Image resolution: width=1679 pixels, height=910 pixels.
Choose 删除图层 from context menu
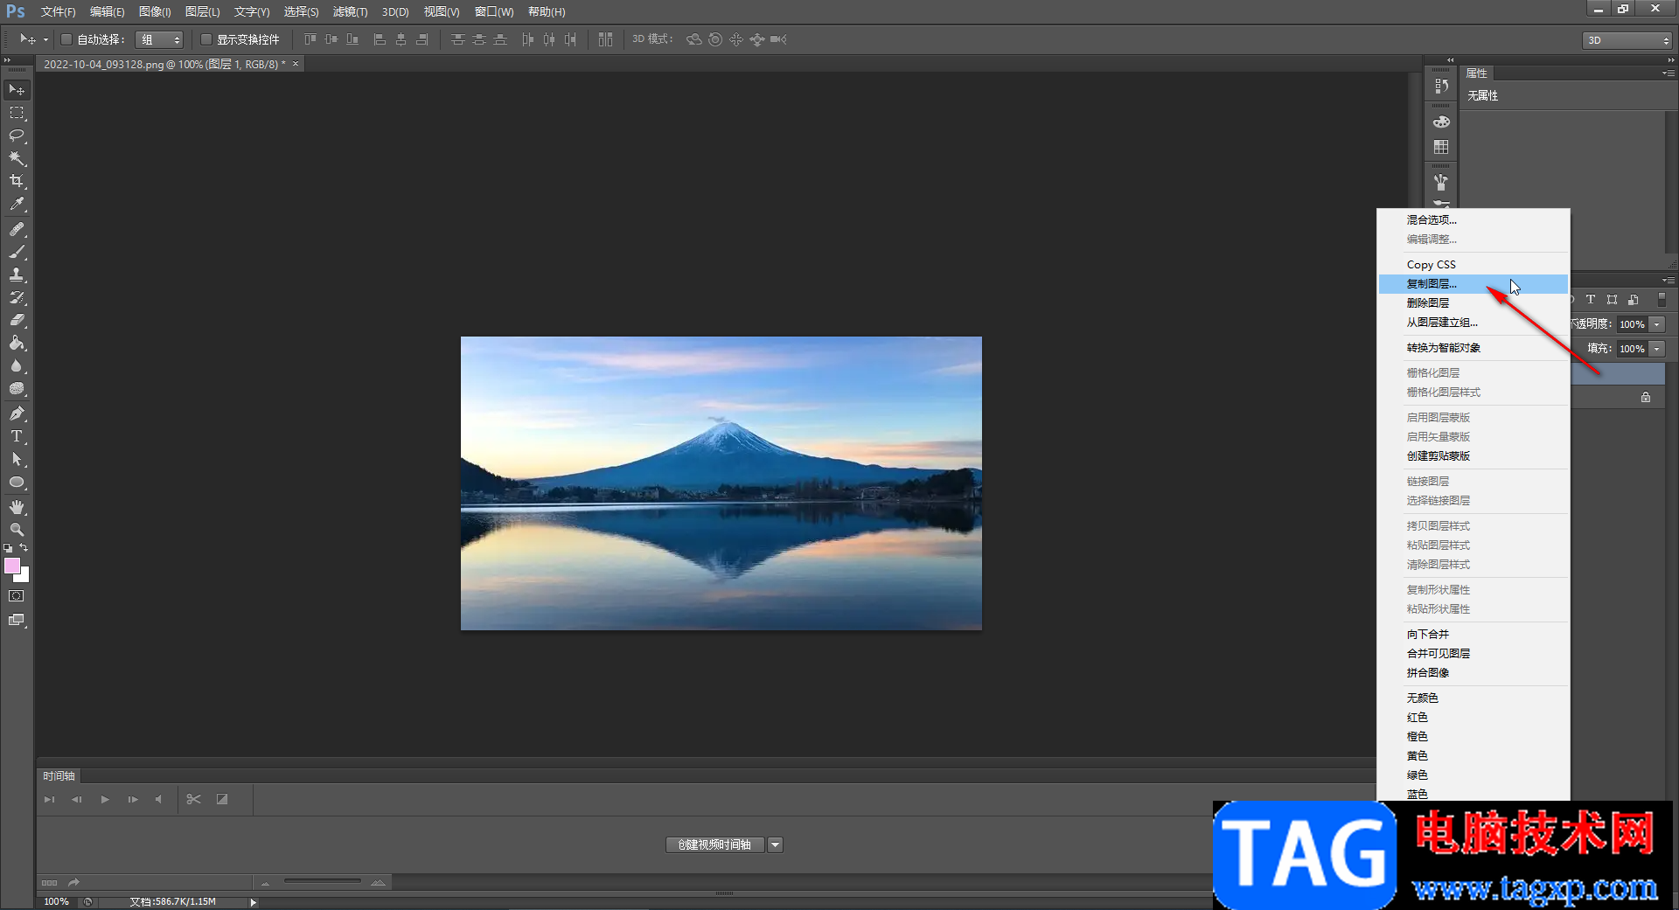pos(1473,303)
